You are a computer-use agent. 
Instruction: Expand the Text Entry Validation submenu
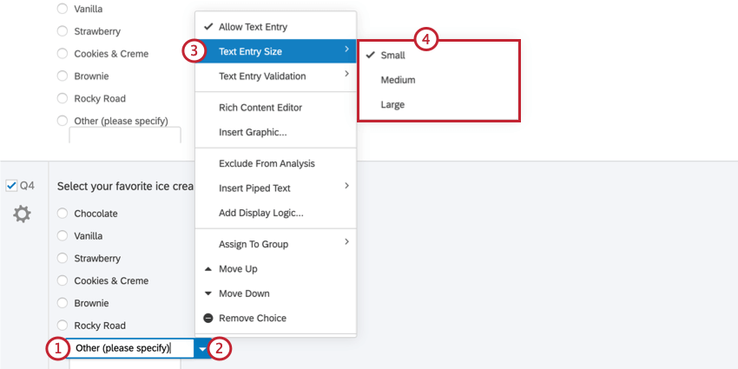point(276,76)
